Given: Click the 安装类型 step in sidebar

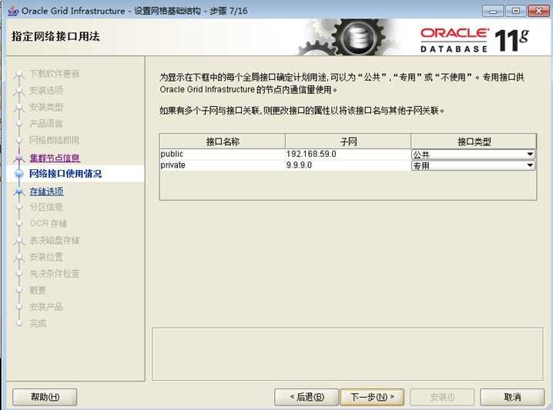Looking at the screenshot, I should click(x=46, y=107).
